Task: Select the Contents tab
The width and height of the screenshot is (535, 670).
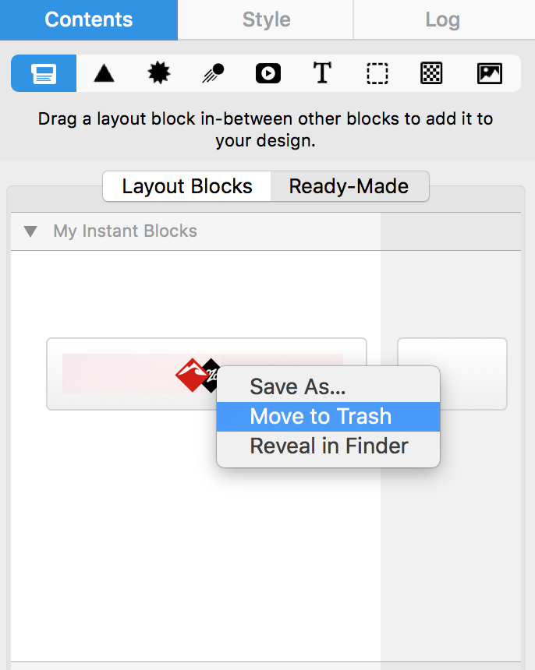Action: [89, 19]
